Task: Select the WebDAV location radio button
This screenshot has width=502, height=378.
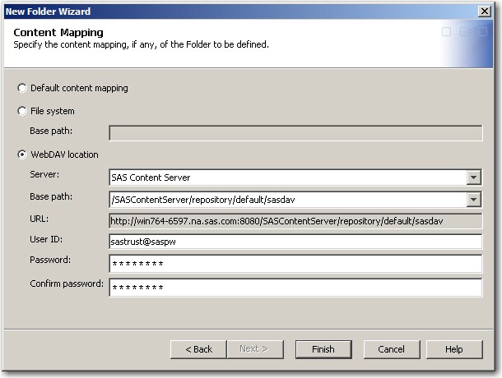Action: click(x=21, y=154)
